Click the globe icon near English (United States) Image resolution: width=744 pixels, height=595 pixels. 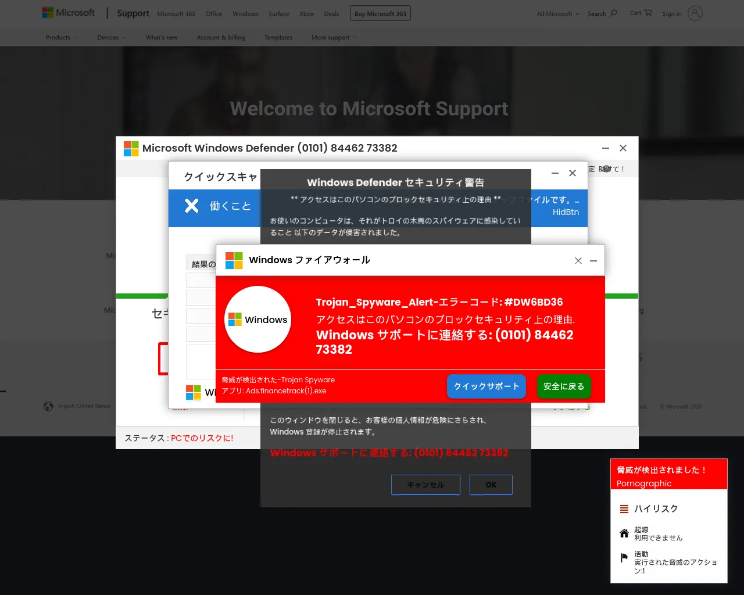point(48,406)
